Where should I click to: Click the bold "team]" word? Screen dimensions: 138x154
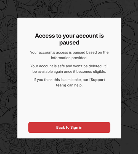pyautogui.click(x=61, y=85)
